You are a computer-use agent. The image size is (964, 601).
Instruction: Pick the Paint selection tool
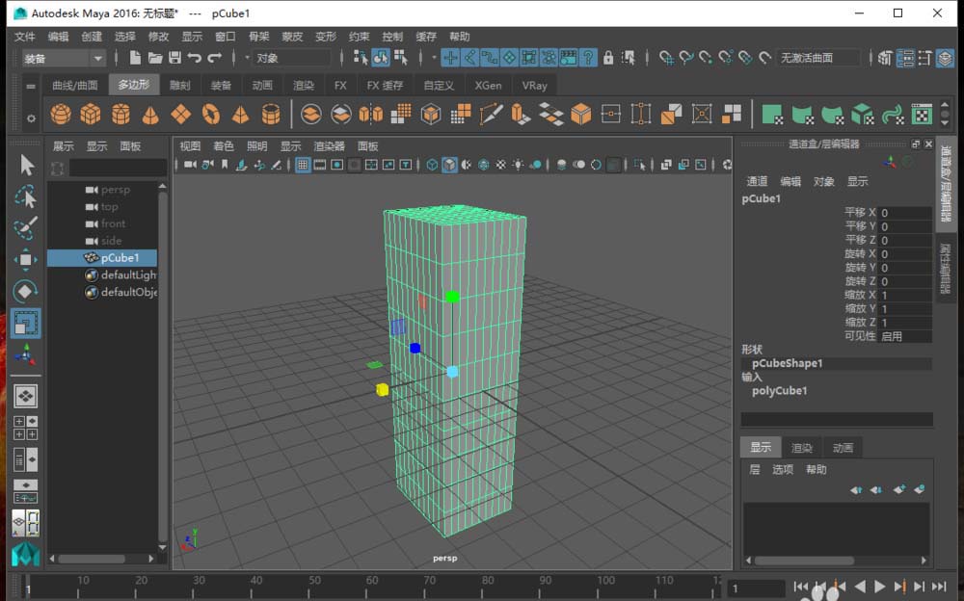tap(26, 228)
